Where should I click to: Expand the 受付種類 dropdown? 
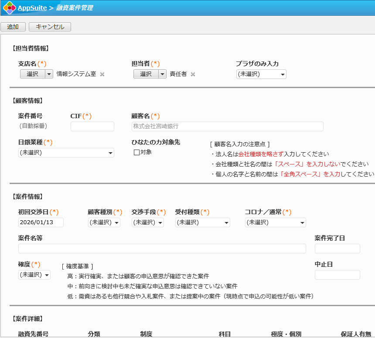202,222
